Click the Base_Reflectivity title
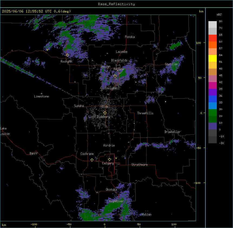The width and height of the screenshot is (233, 228). click(117, 4)
